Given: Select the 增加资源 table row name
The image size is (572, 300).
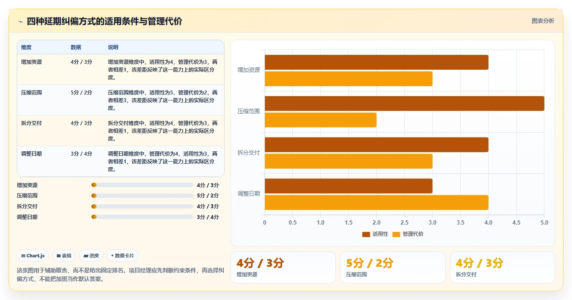Looking at the screenshot, I should [31, 62].
